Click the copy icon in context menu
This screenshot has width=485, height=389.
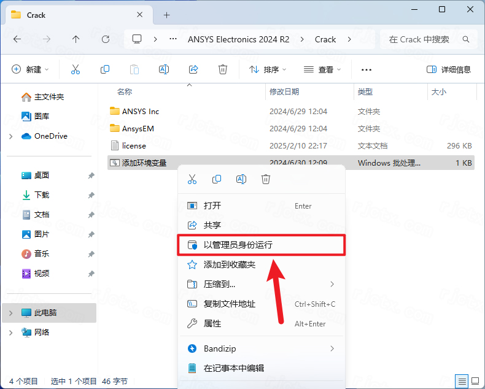tap(217, 179)
